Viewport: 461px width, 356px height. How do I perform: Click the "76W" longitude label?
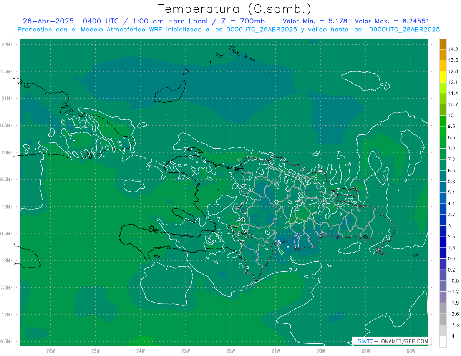(50, 351)
